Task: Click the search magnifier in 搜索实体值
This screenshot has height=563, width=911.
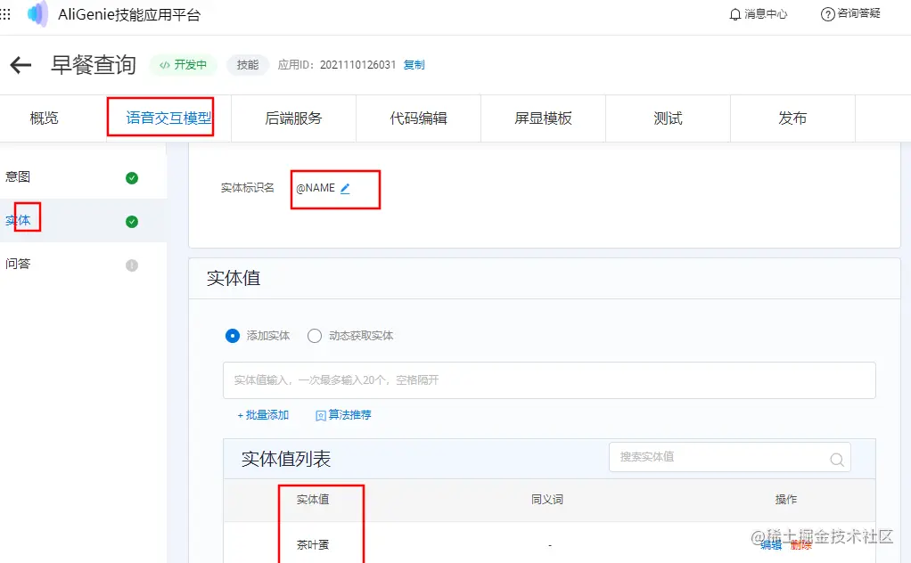Action: tap(837, 459)
